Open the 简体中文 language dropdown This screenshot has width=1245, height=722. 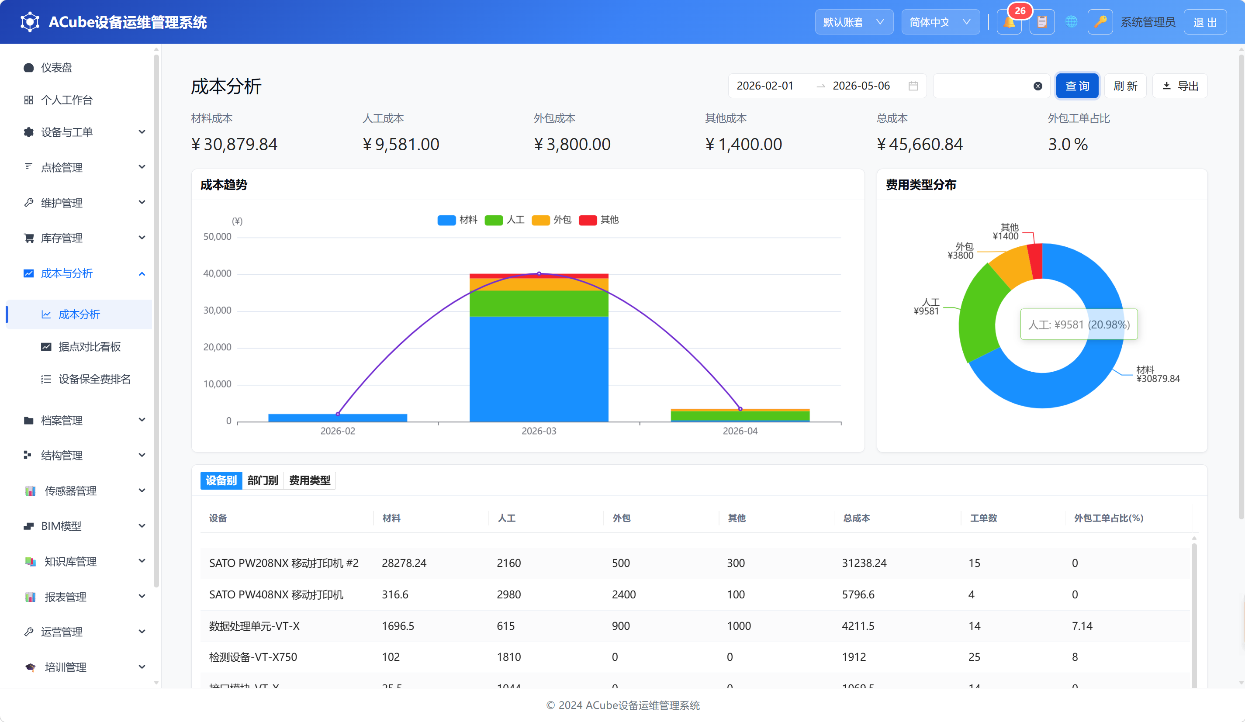(940, 22)
